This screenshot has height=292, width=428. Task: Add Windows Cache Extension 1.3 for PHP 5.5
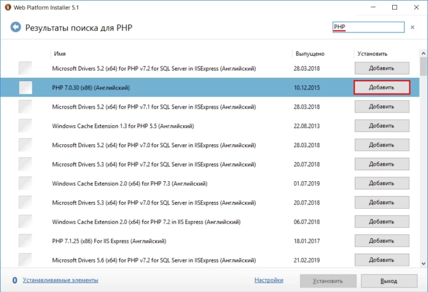tap(382, 126)
